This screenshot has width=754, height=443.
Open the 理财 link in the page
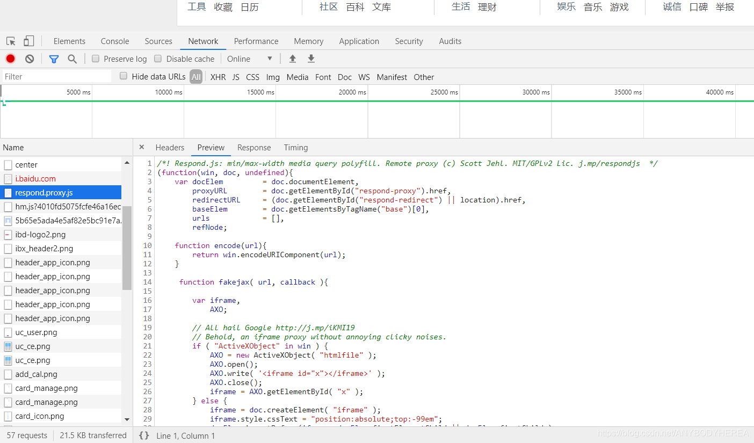[487, 7]
